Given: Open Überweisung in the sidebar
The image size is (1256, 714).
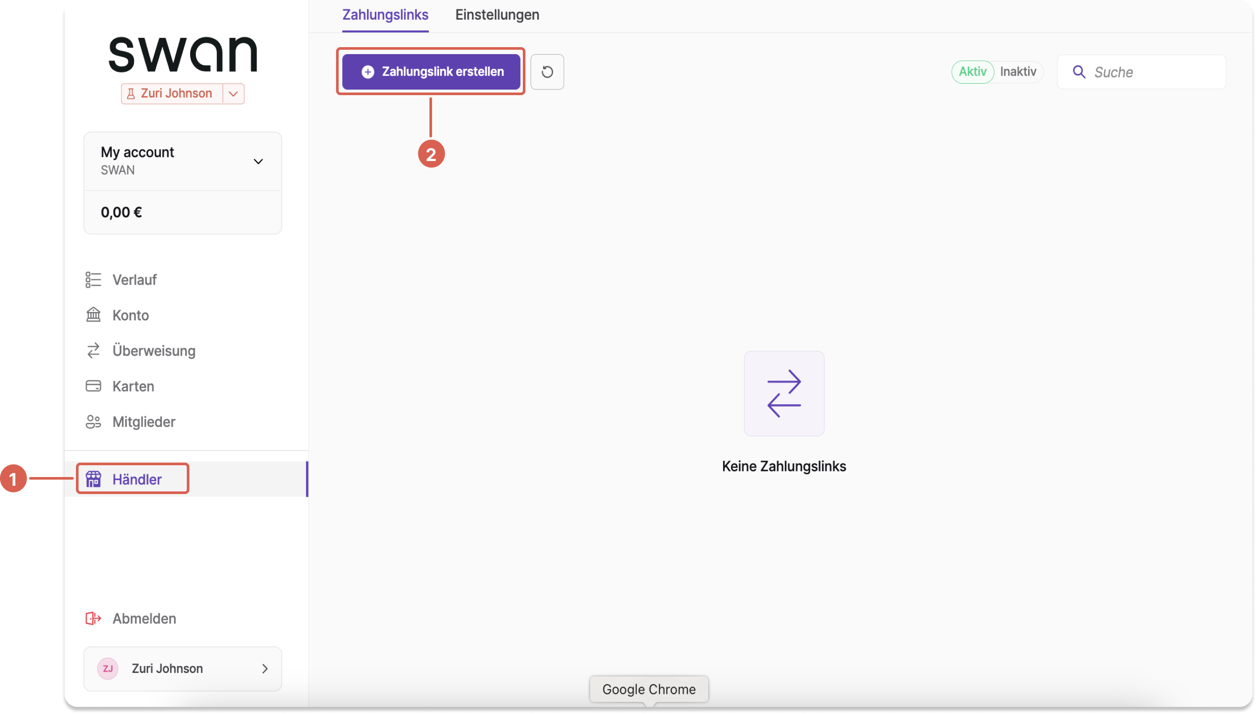Looking at the screenshot, I should coord(186,350).
